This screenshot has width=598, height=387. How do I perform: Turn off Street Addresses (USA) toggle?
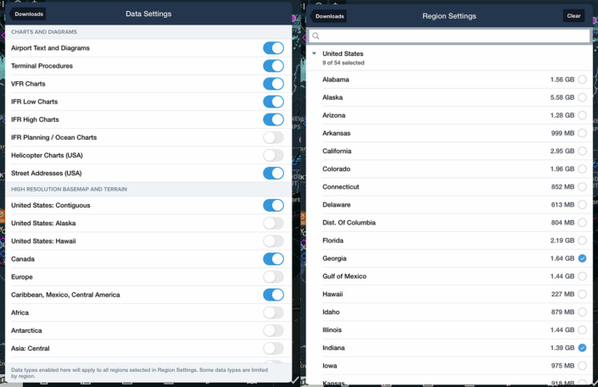pyautogui.click(x=273, y=173)
